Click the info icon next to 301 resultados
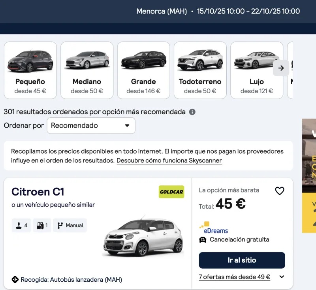This screenshot has height=290, width=316. coord(192,112)
